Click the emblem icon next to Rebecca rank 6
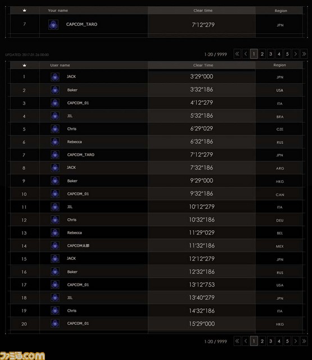Image resolution: width=312 pixels, height=360 pixels. (x=55, y=142)
